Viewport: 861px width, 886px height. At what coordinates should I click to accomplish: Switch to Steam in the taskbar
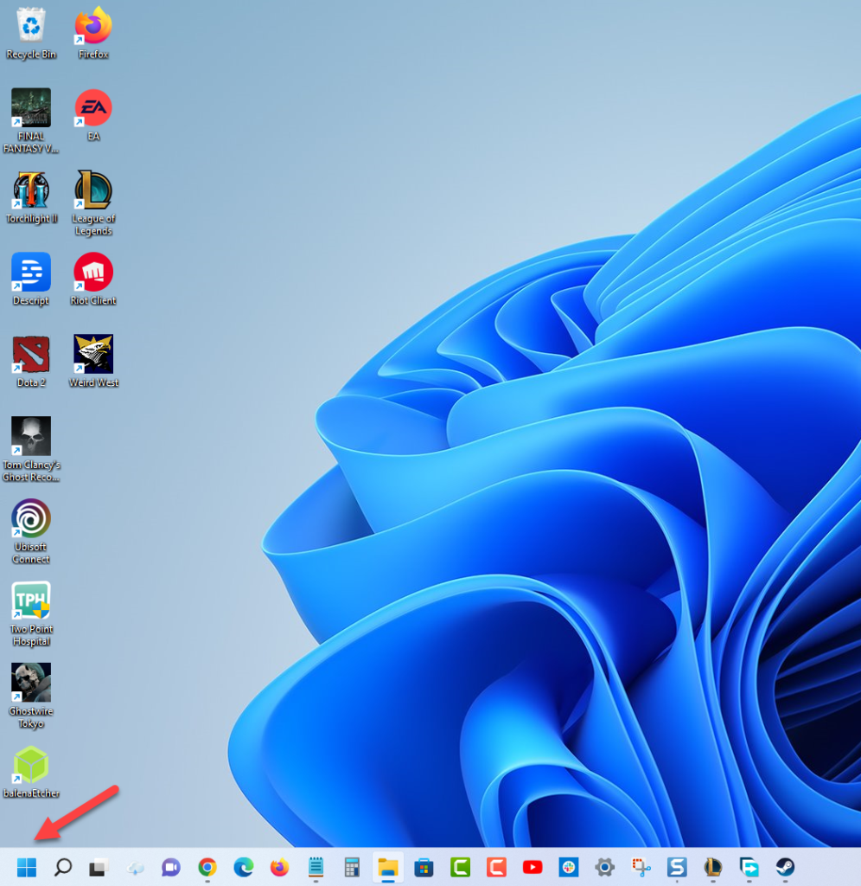(x=785, y=867)
